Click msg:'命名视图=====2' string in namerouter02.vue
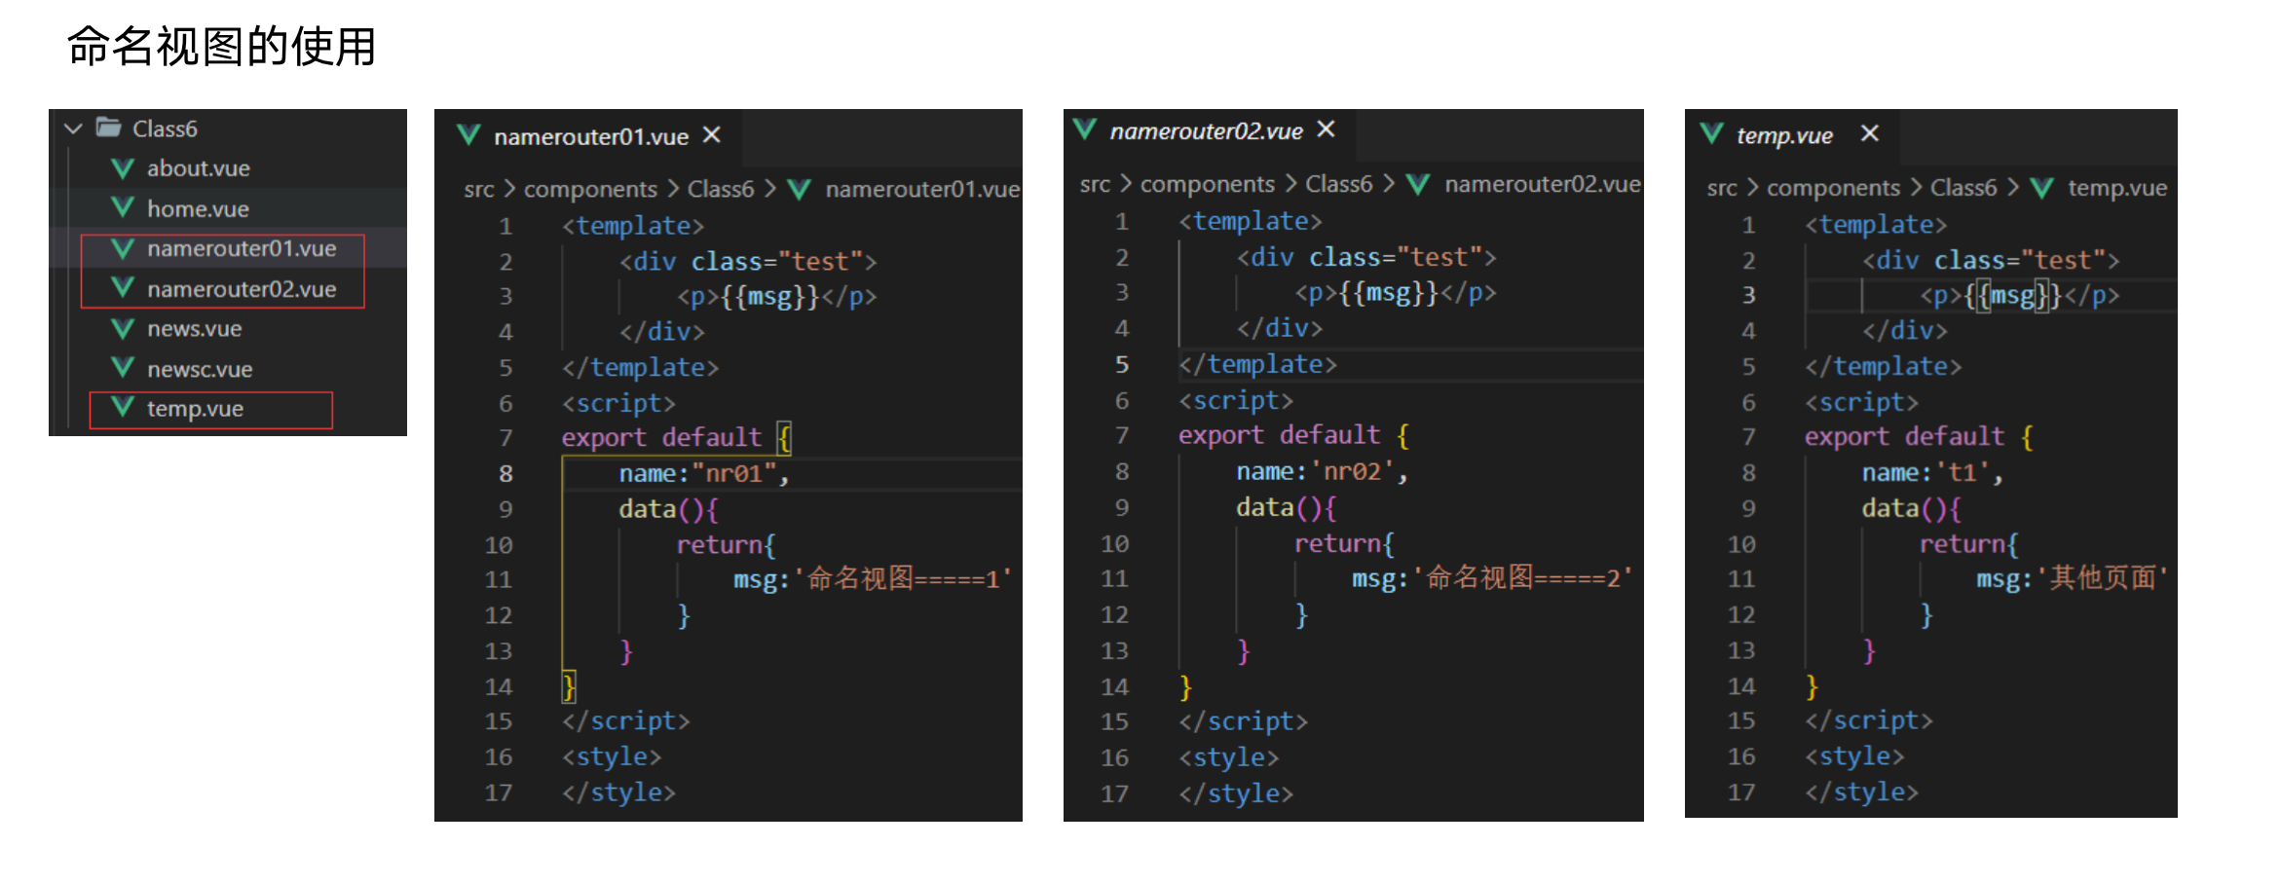 pos(1492,578)
